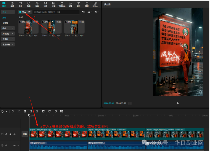Open the 转场 (Transitions) panel icon
The image size is (210, 151).
(45, 4)
